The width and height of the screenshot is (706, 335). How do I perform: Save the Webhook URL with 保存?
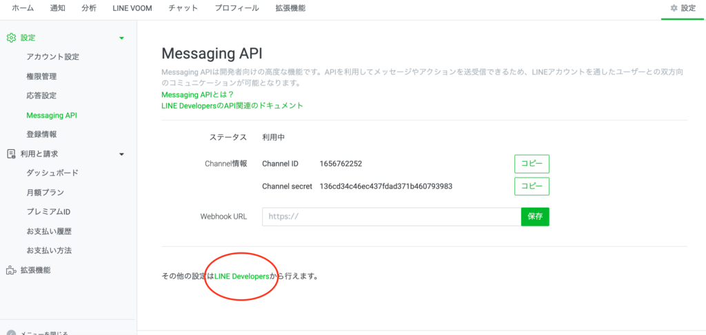tap(535, 217)
